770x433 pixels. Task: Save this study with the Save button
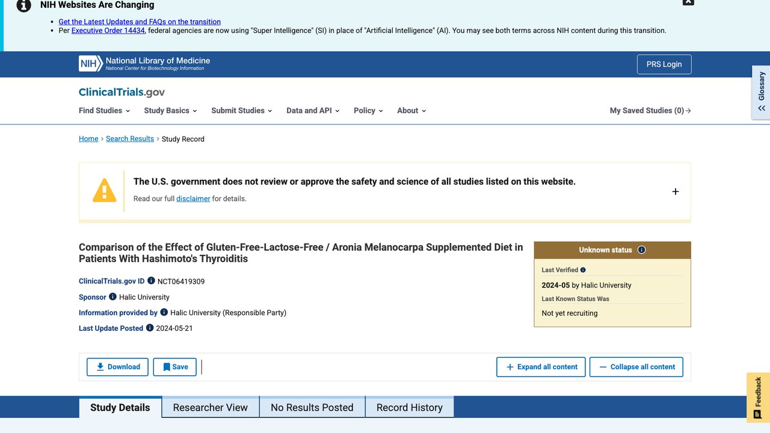pos(175,367)
